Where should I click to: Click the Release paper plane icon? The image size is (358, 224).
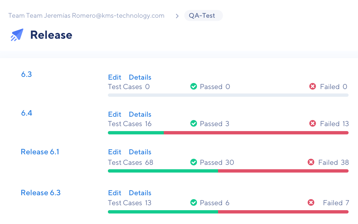tap(17, 35)
